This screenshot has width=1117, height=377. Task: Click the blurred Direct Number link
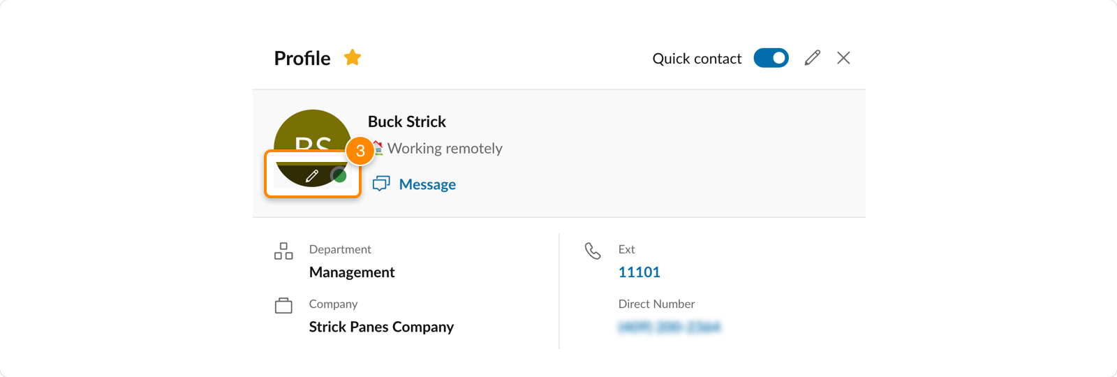[670, 327]
